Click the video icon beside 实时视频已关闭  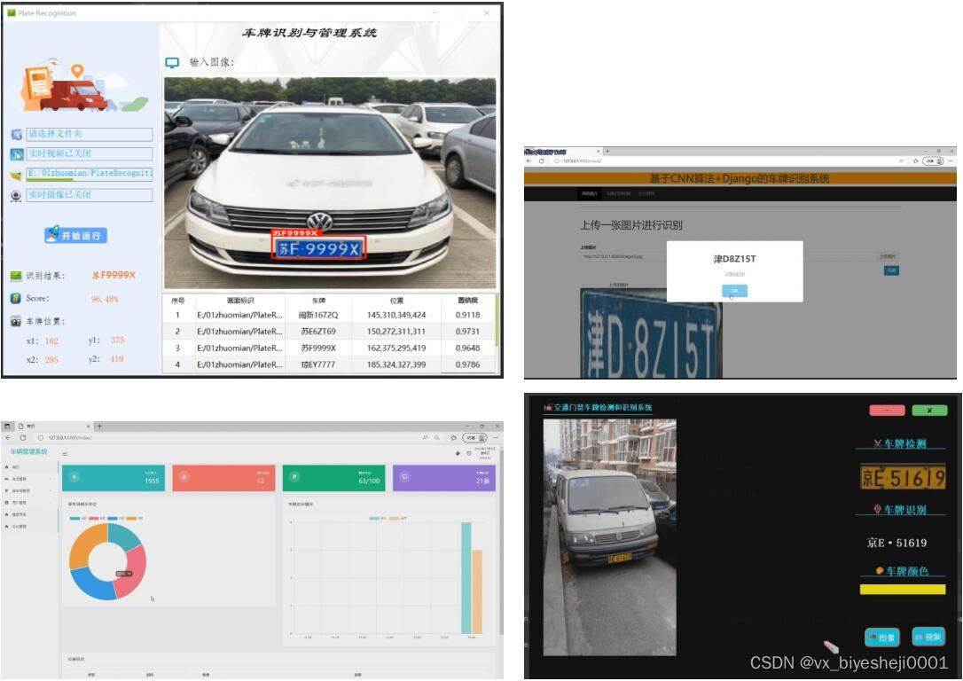(17, 154)
